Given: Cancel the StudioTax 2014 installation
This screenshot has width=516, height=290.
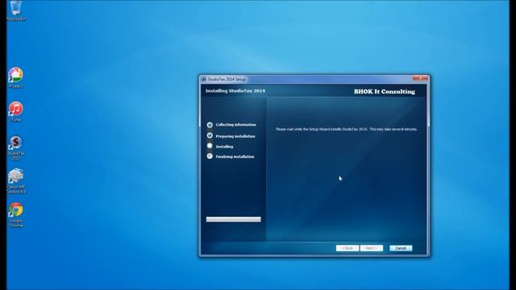Looking at the screenshot, I should [401, 248].
